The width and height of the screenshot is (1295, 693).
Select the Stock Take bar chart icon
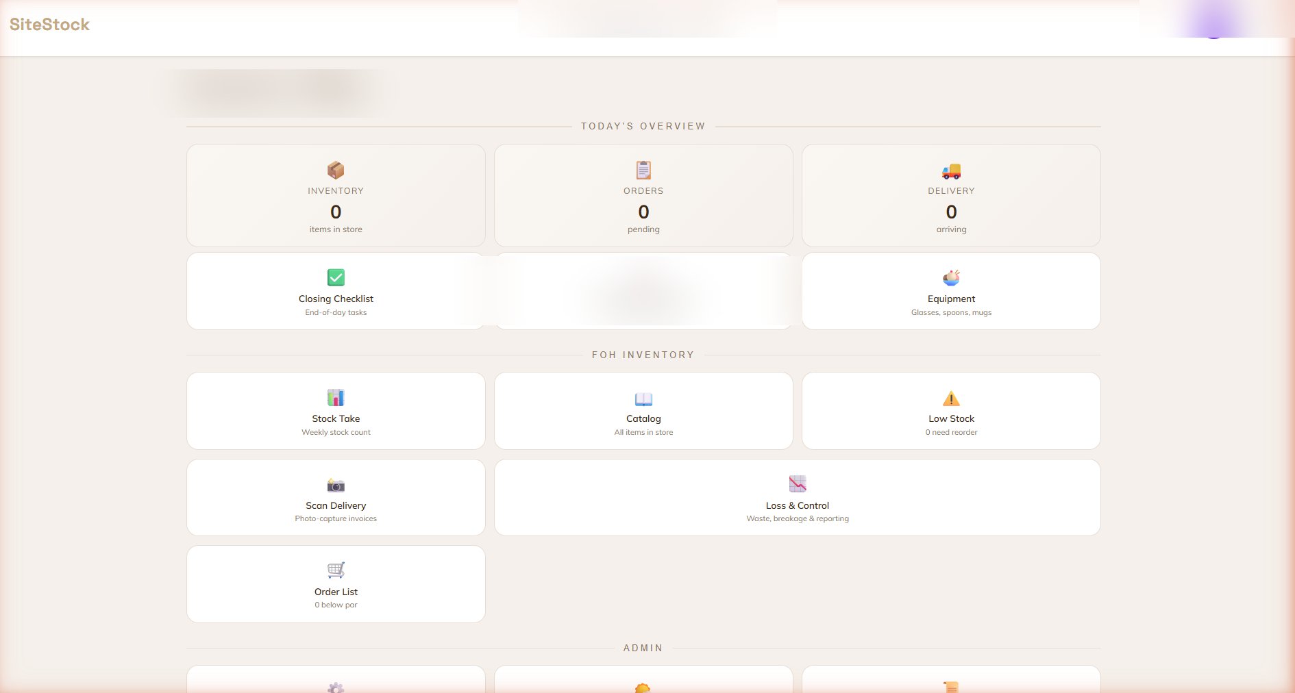[x=336, y=397]
